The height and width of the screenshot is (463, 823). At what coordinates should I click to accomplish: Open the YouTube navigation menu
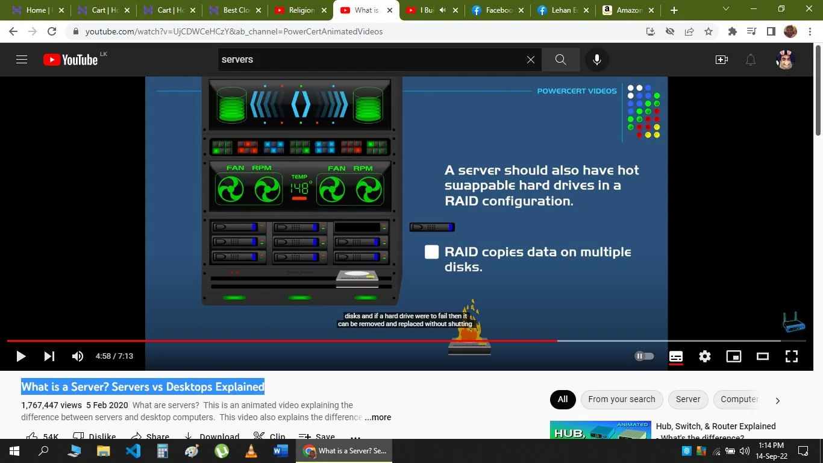(21, 59)
